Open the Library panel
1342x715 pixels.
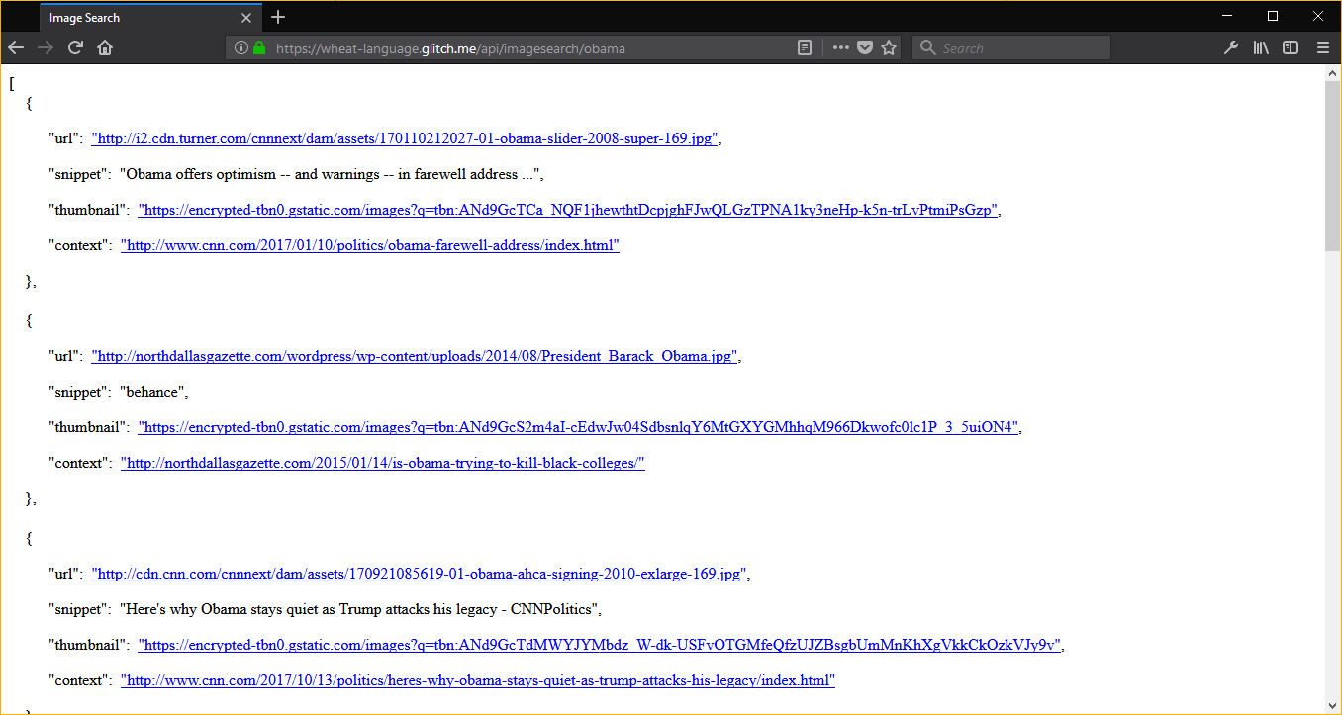pos(1261,47)
